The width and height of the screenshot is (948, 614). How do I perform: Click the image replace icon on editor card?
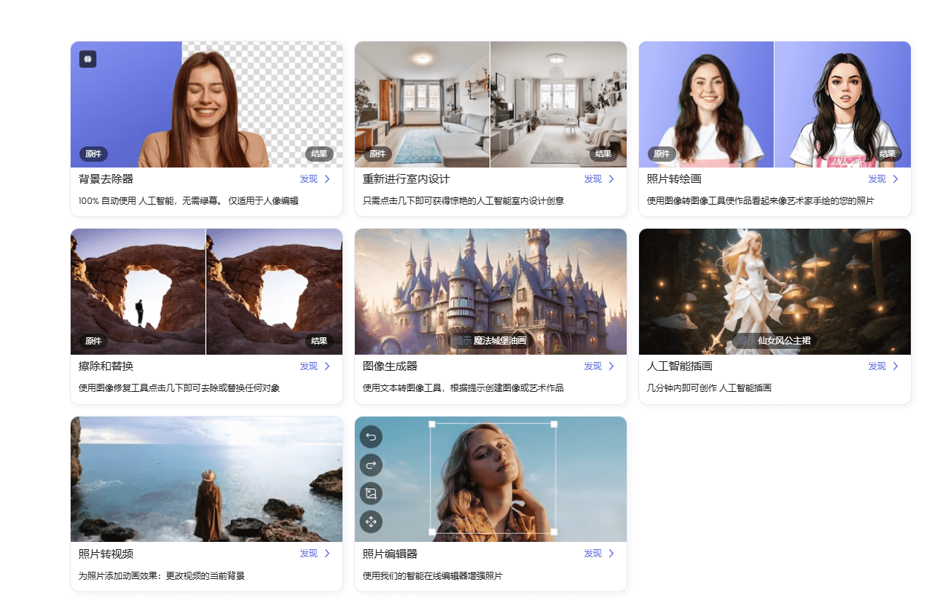click(371, 494)
